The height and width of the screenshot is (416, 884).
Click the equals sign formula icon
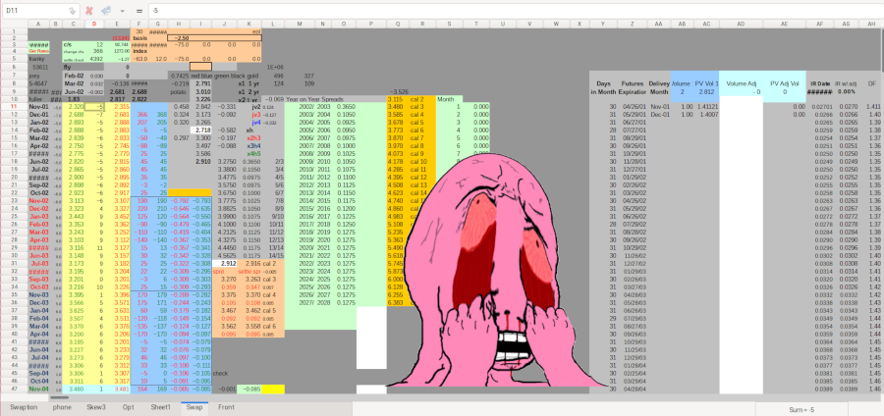coord(139,11)
